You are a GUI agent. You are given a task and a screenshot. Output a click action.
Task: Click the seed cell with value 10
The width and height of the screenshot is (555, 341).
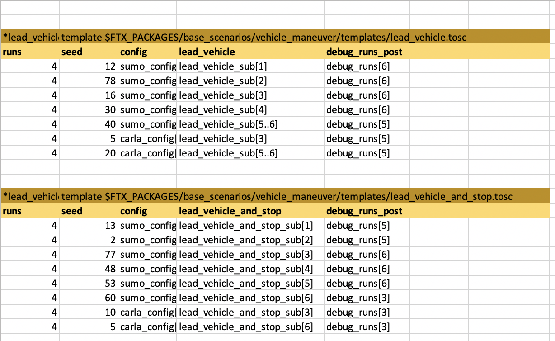click(x=89, y=313)
